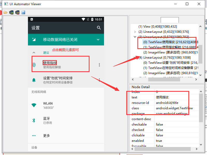Click the Save floppy disk icon
The height and width of the screenshot is (155, 207).
pos(23,12)
